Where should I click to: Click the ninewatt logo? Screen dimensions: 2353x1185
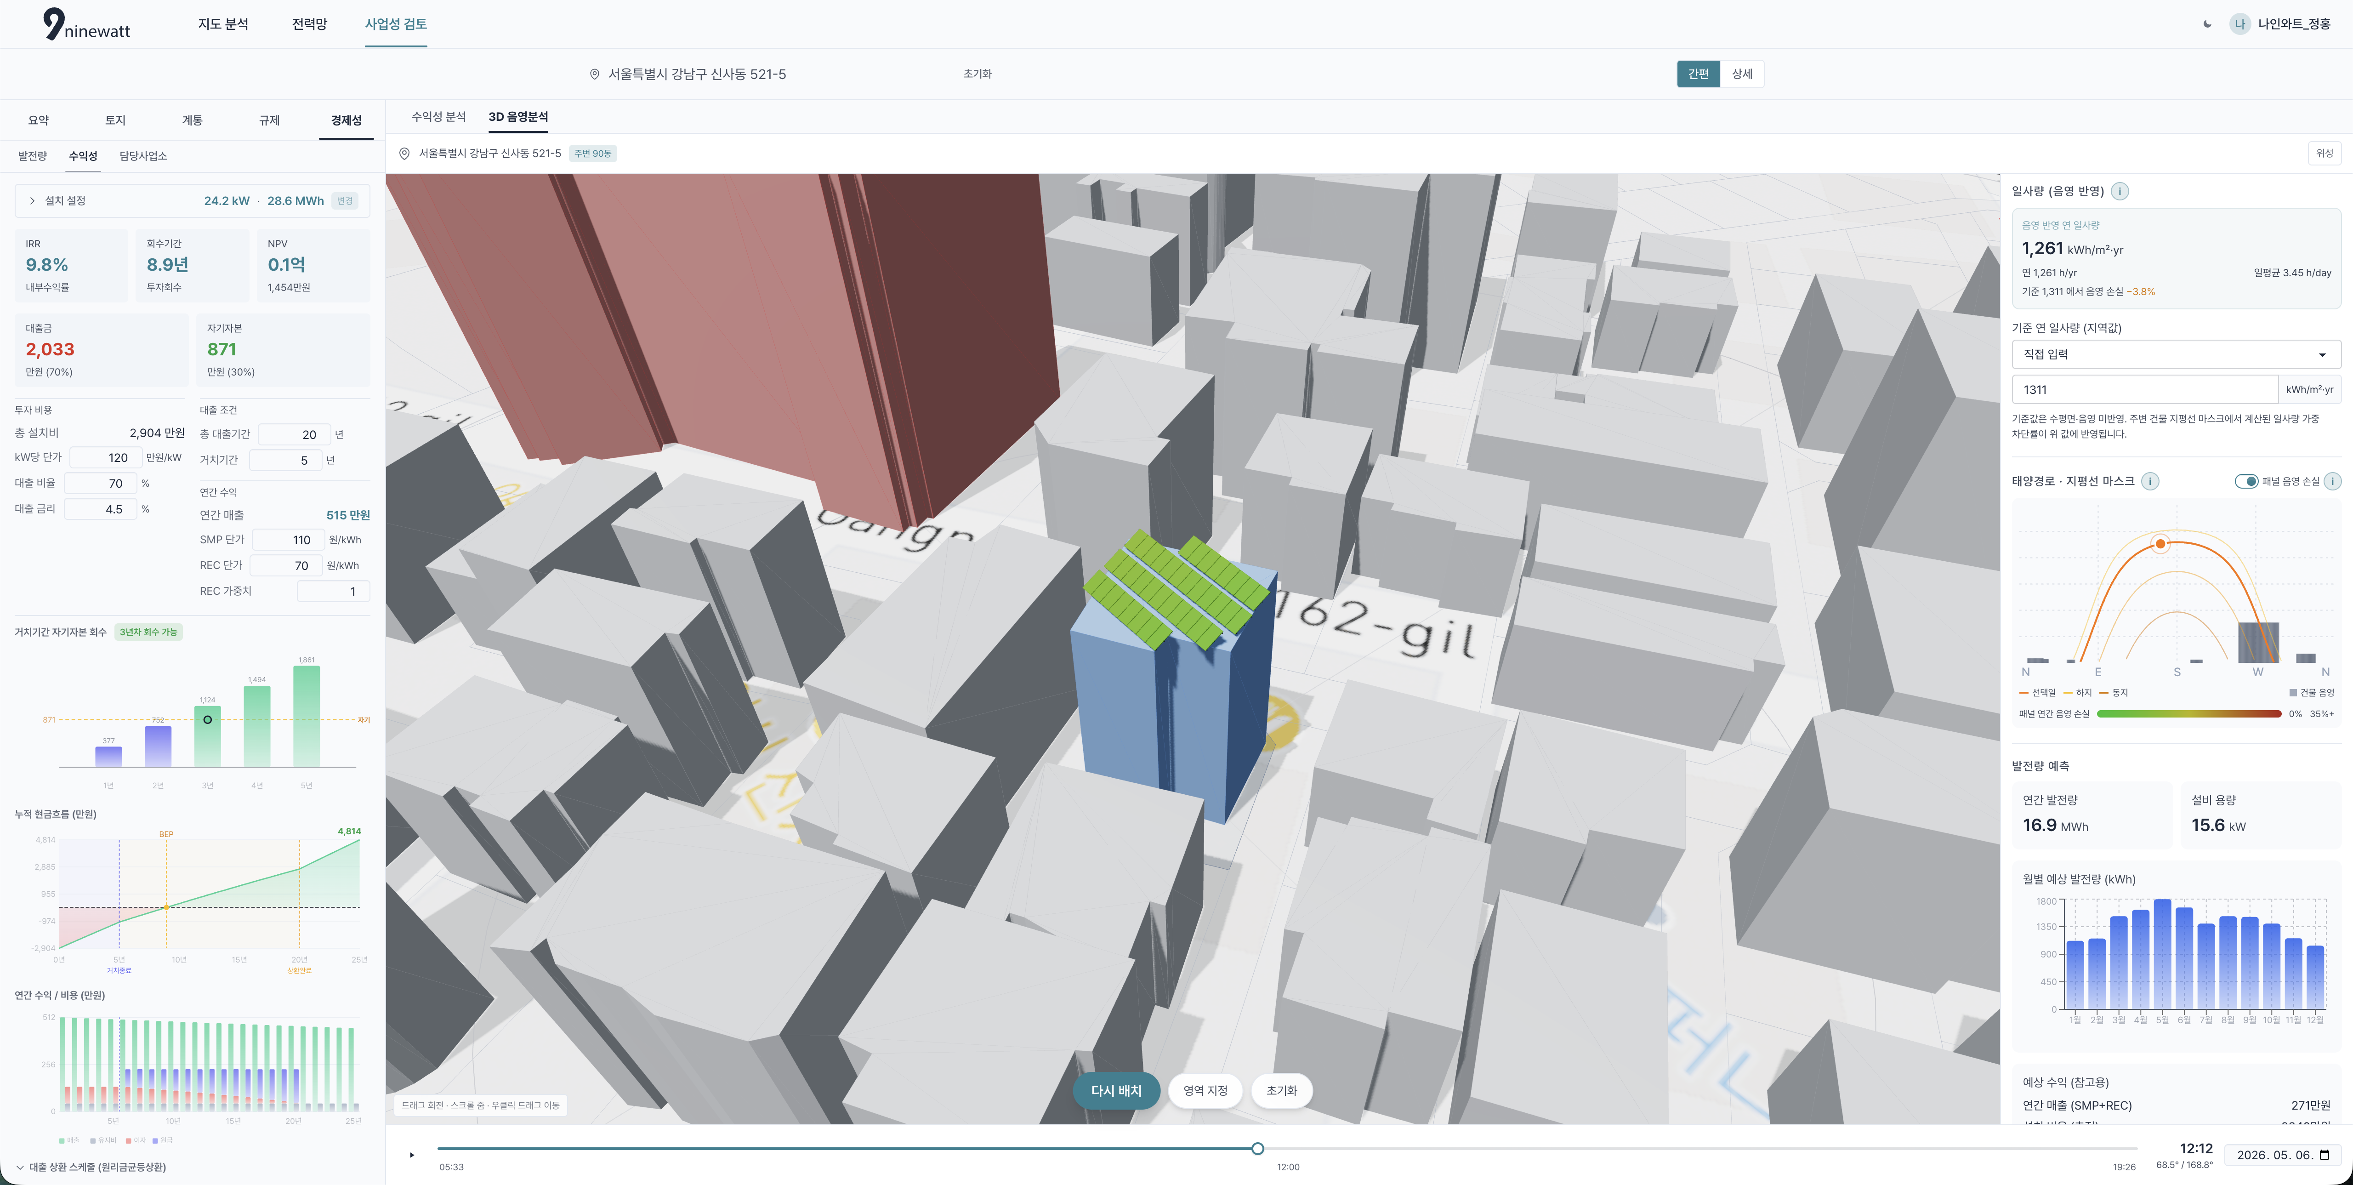[x=87, y=25]
